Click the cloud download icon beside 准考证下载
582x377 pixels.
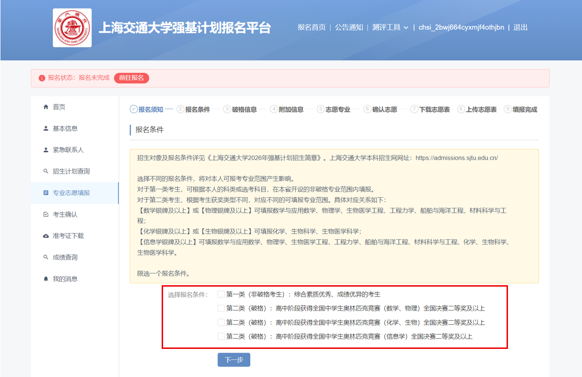(46, 236)
